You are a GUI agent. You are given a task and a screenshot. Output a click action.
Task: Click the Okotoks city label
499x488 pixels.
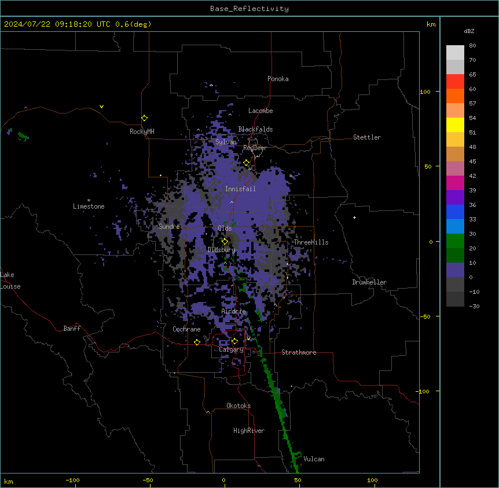(x=239, y=406)
